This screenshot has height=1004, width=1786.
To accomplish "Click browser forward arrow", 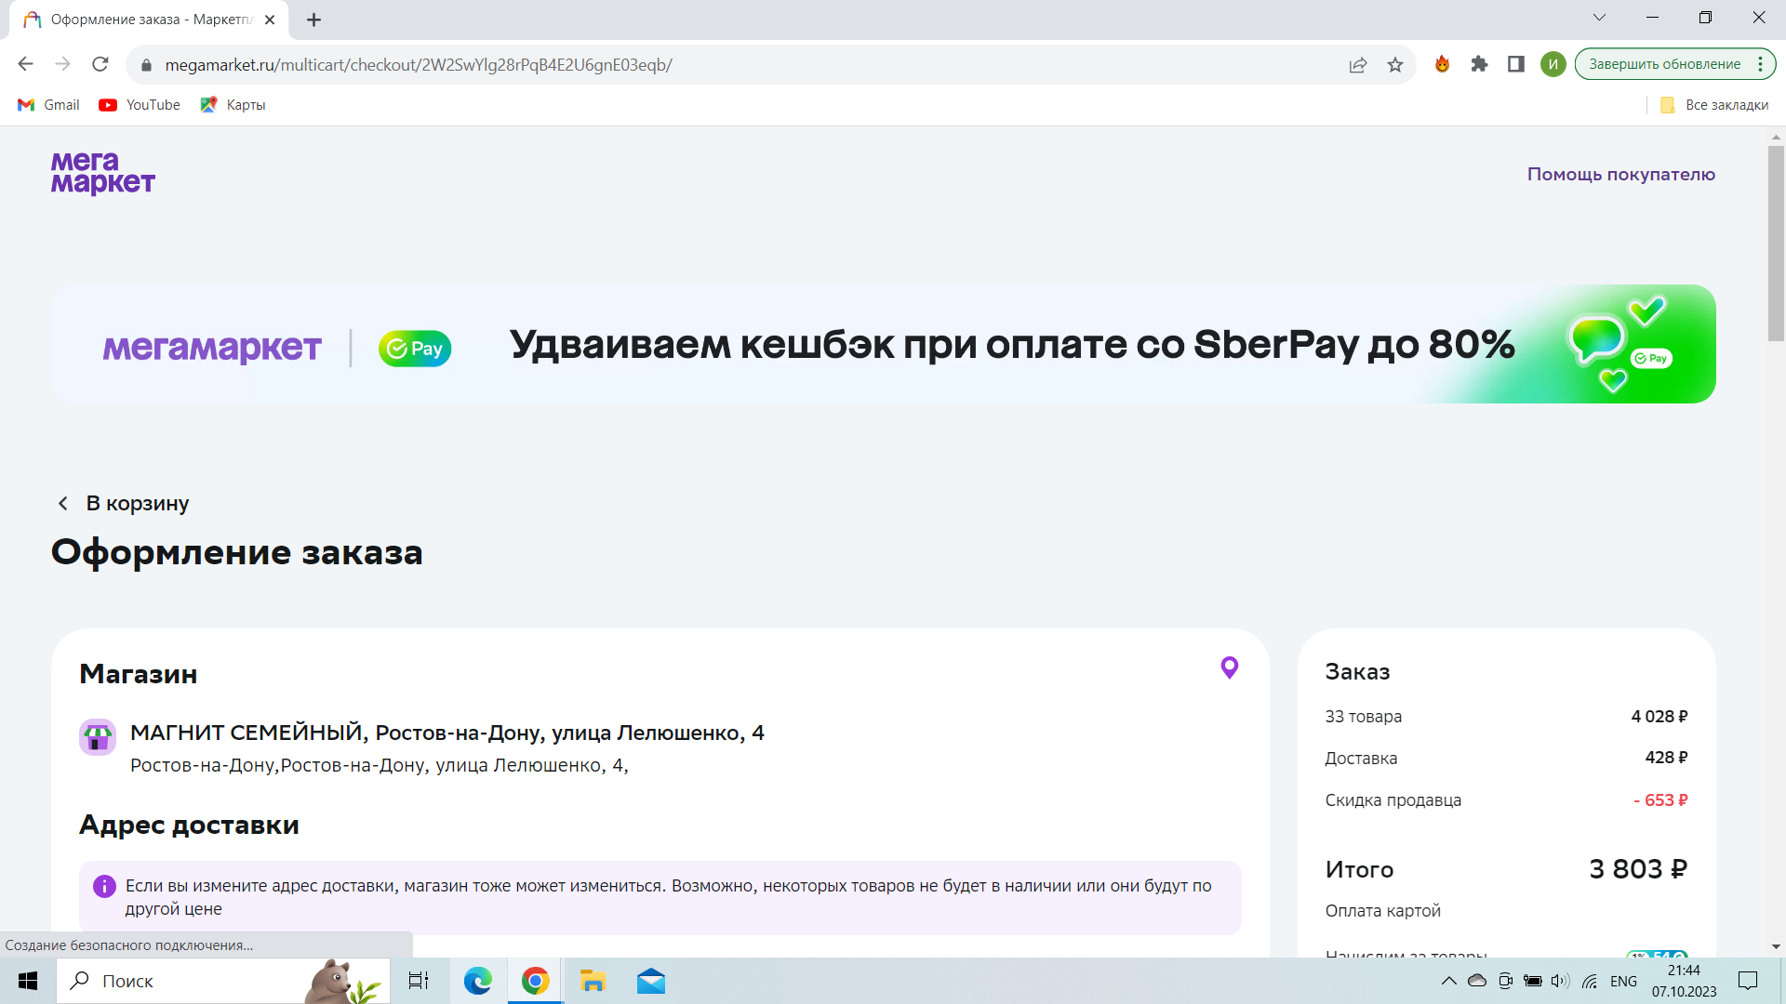I will coord(63,64).
